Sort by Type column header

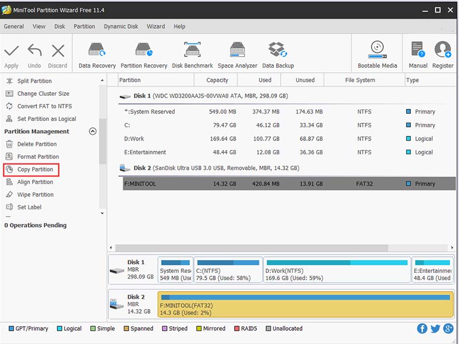[x=430, y=80]
